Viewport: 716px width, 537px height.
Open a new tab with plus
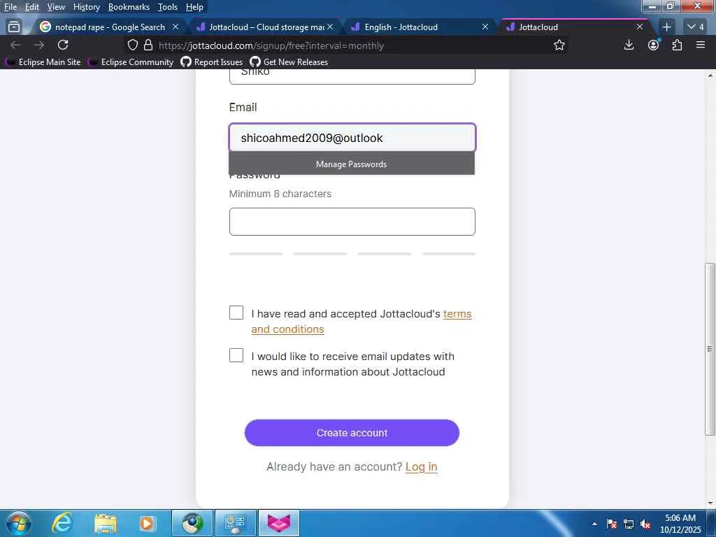coord(666,27)
